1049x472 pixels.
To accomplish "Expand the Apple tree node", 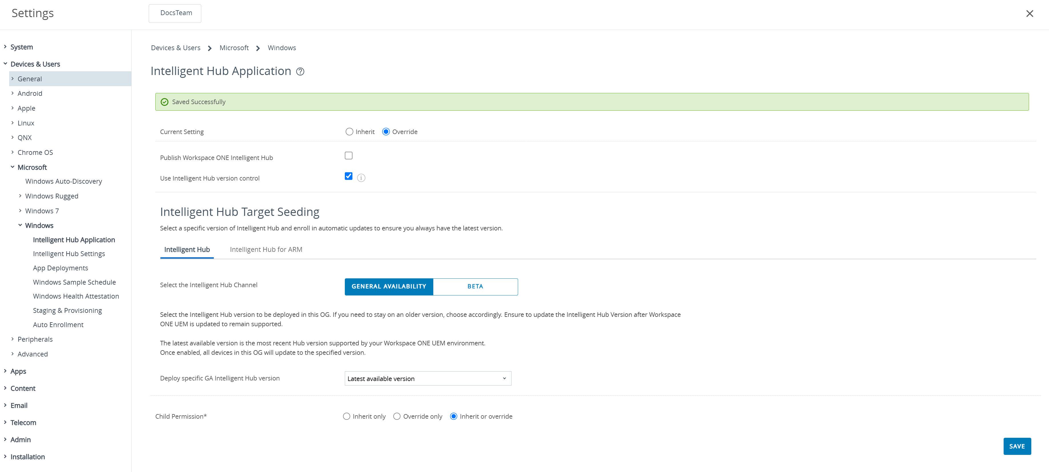I will pyautogui.click(x=12, y=108).
